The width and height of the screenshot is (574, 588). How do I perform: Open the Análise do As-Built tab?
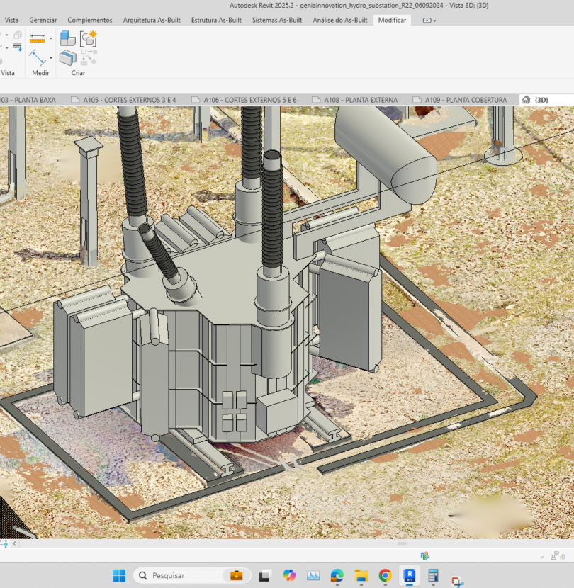(x=340, y=21)
